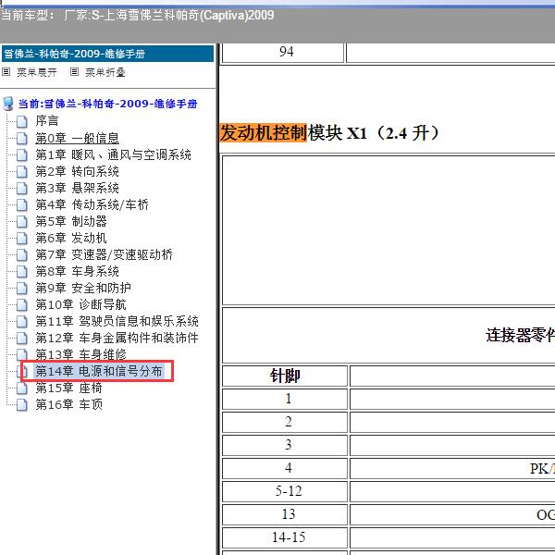The width and height of the screenshot is (555, 555).
Task: Click page icon next to 第13章 车身维修
Action: 22,354
